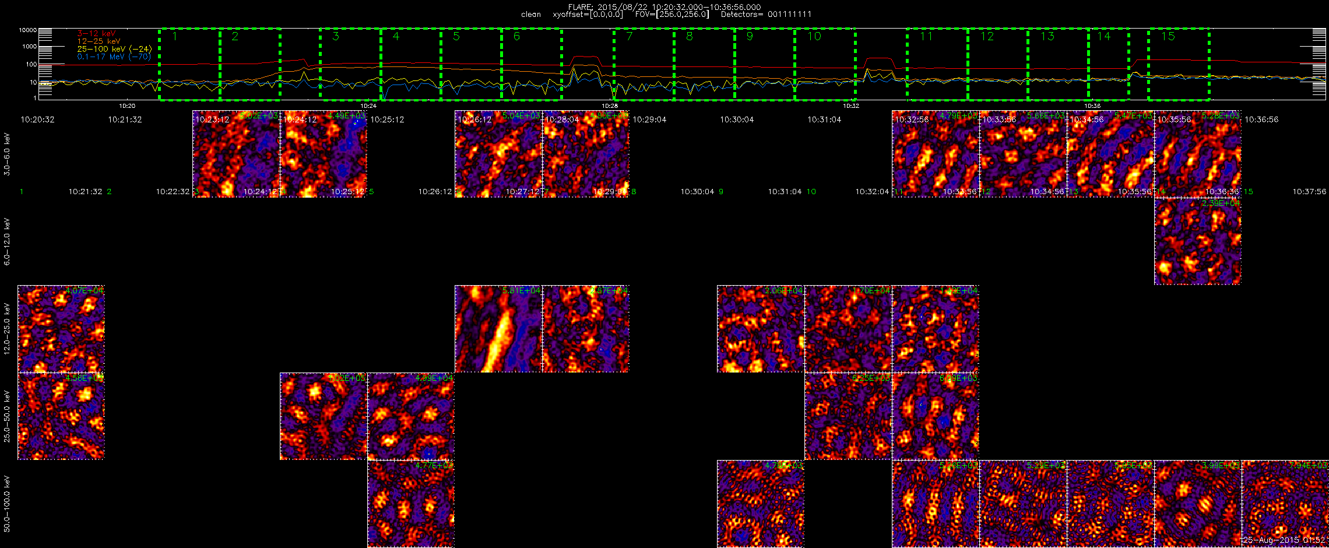Screen dimensions: 1329x548
Task: Open the 25-50 keV image for interval 11
Action: 936,416
